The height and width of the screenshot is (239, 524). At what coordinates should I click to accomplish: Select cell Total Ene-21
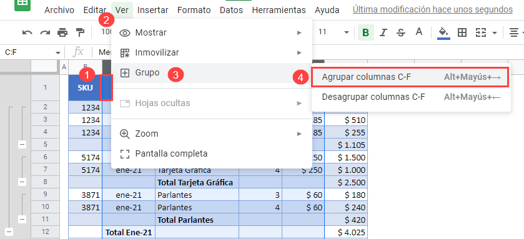[x=129, y=232]
